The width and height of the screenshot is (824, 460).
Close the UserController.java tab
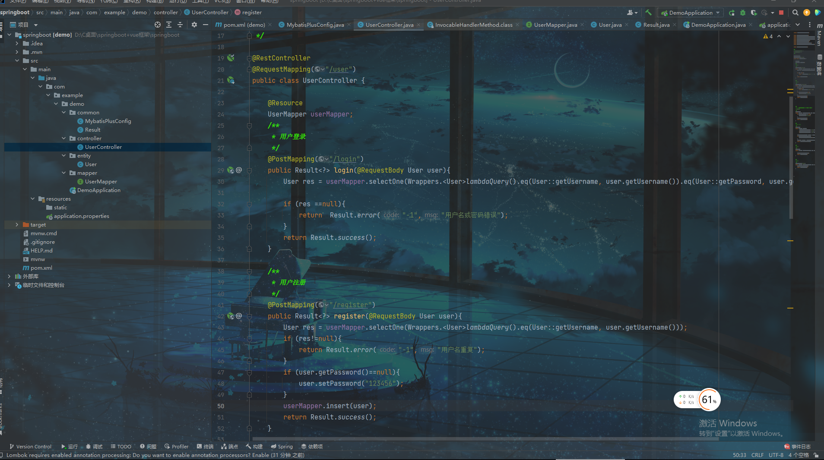point(418,25)
